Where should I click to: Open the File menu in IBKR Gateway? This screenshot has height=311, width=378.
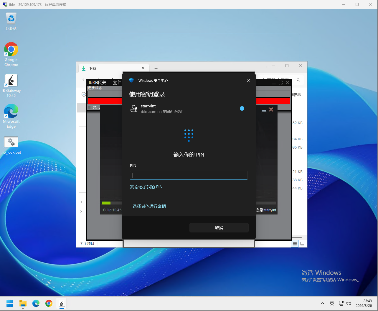117,82
